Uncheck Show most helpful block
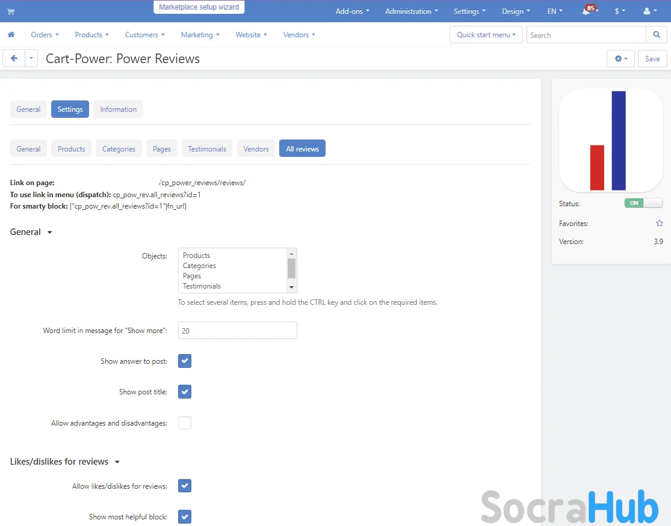The height and width of the screenshot is (526, 671). [x=185, y=516]
